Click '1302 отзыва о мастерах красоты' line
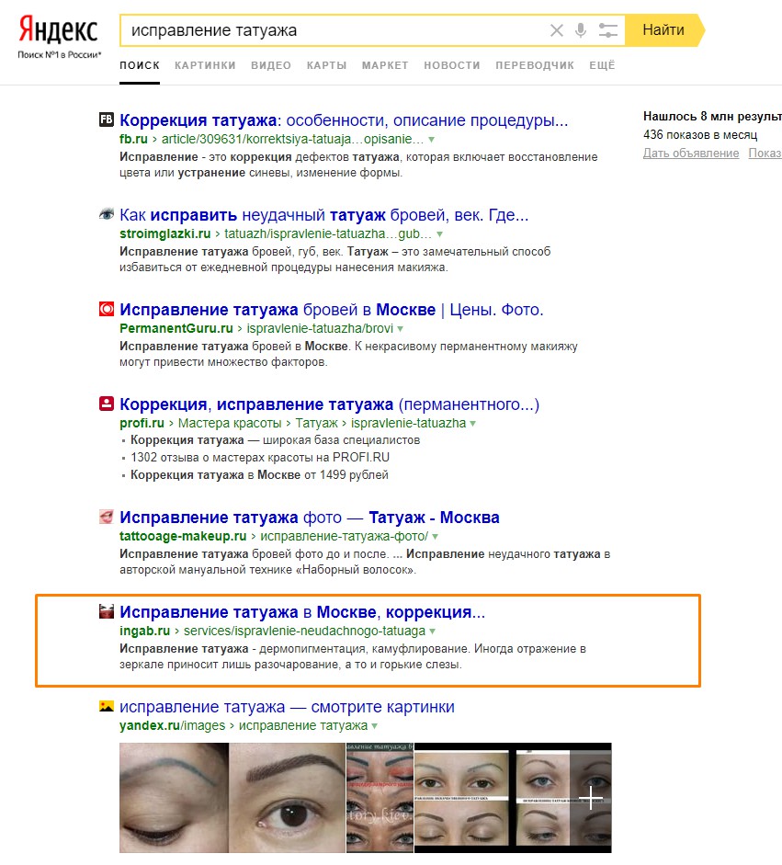This screenshot has height=865, width=782. 260,458
